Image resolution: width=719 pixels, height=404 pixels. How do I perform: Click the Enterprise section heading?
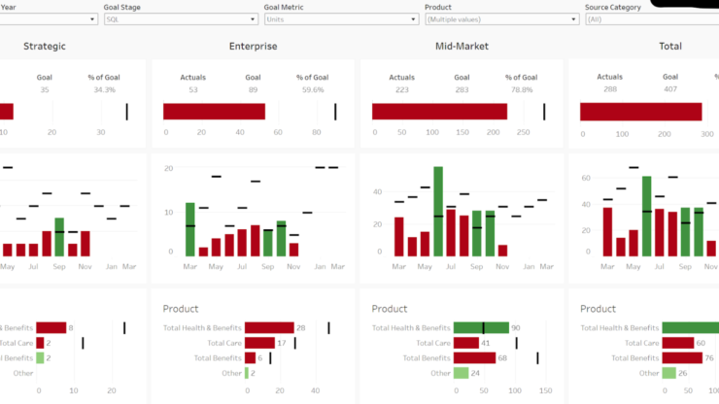click(253, 46)
